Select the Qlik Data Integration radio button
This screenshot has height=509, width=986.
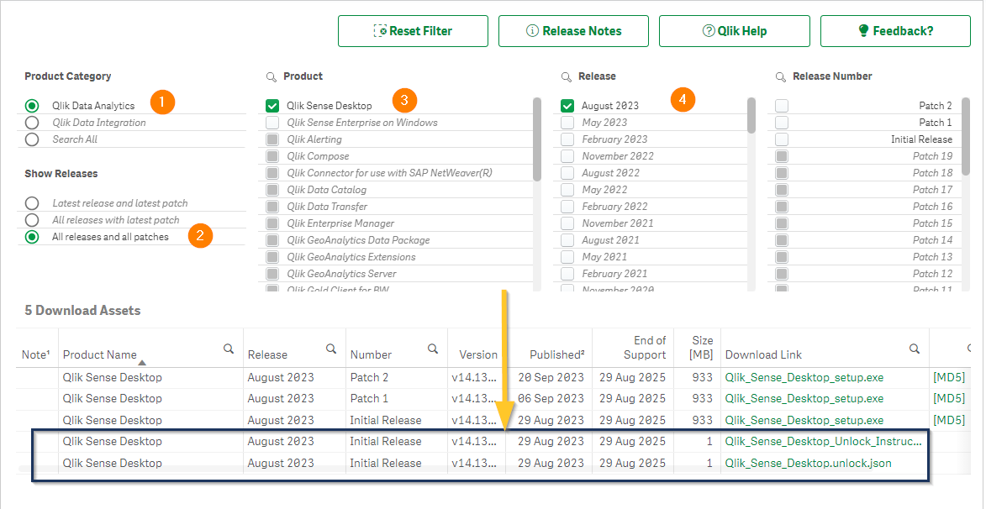32,123
